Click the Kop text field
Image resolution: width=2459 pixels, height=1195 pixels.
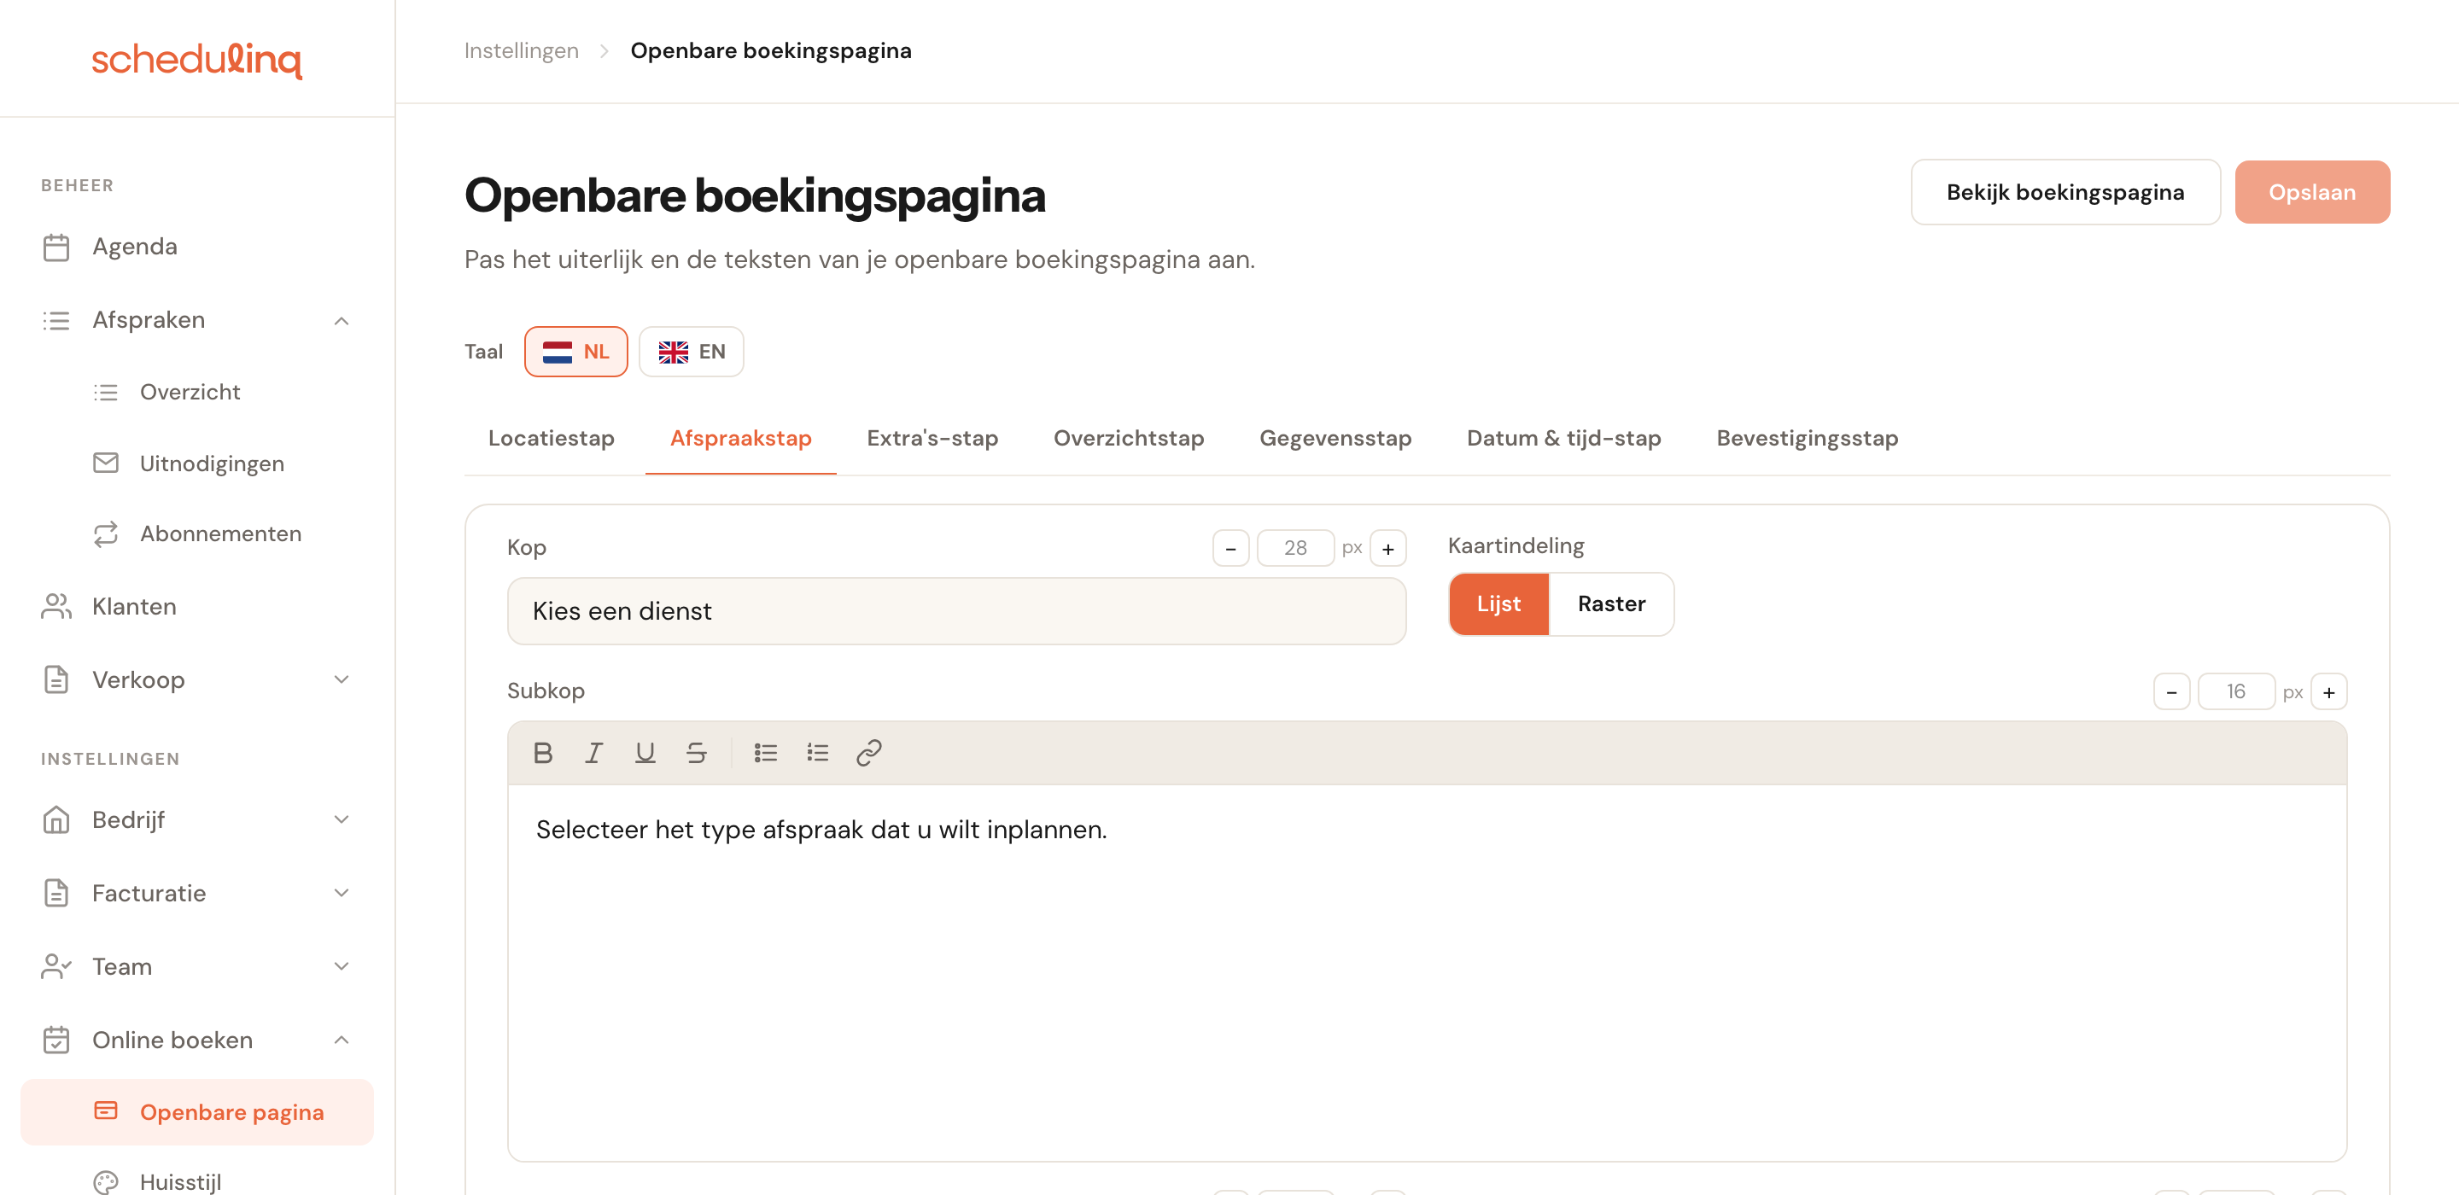tap(956, 611)
